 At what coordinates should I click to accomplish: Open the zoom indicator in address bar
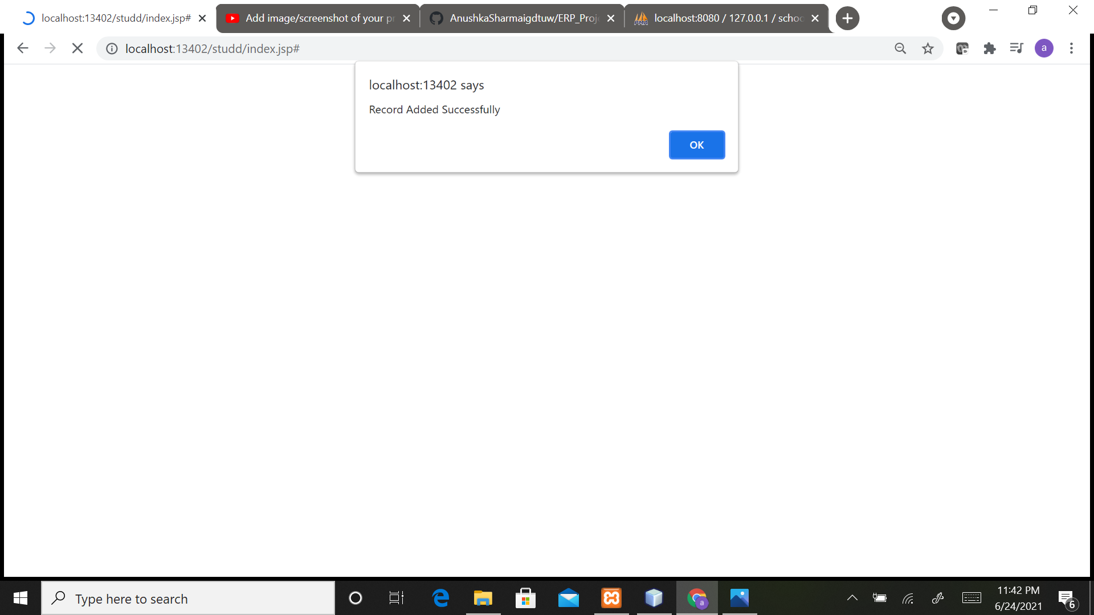pos(900,48)
